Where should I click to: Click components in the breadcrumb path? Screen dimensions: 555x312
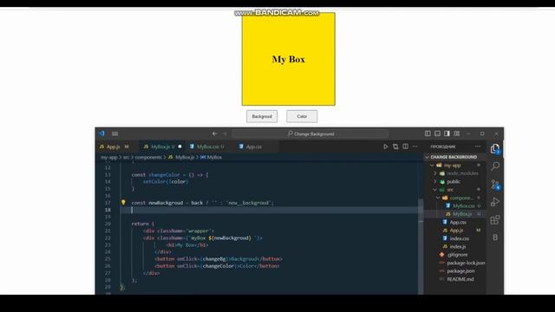pyautogui.click(x=148, y=157)
